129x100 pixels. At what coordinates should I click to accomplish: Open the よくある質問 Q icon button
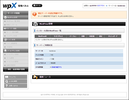tap(16, 81)
